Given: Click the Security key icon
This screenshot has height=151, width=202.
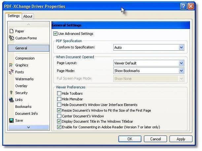Looking at the screenshot, I should pyautogui.click(x=11, y=92).
